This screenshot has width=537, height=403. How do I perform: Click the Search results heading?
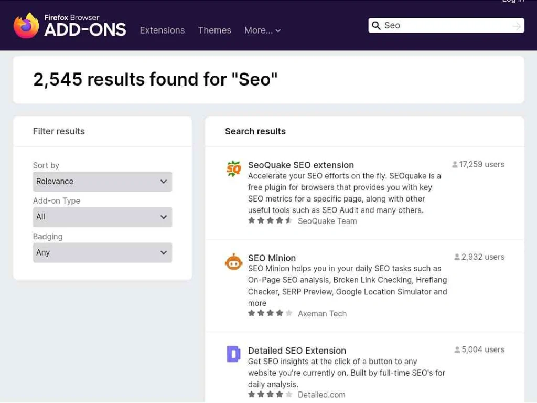click(x=255, y=131)
